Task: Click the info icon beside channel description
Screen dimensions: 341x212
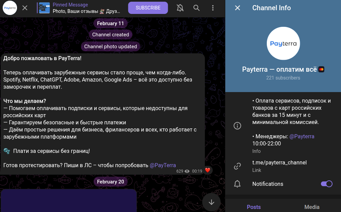Action: tap(237, 125)
